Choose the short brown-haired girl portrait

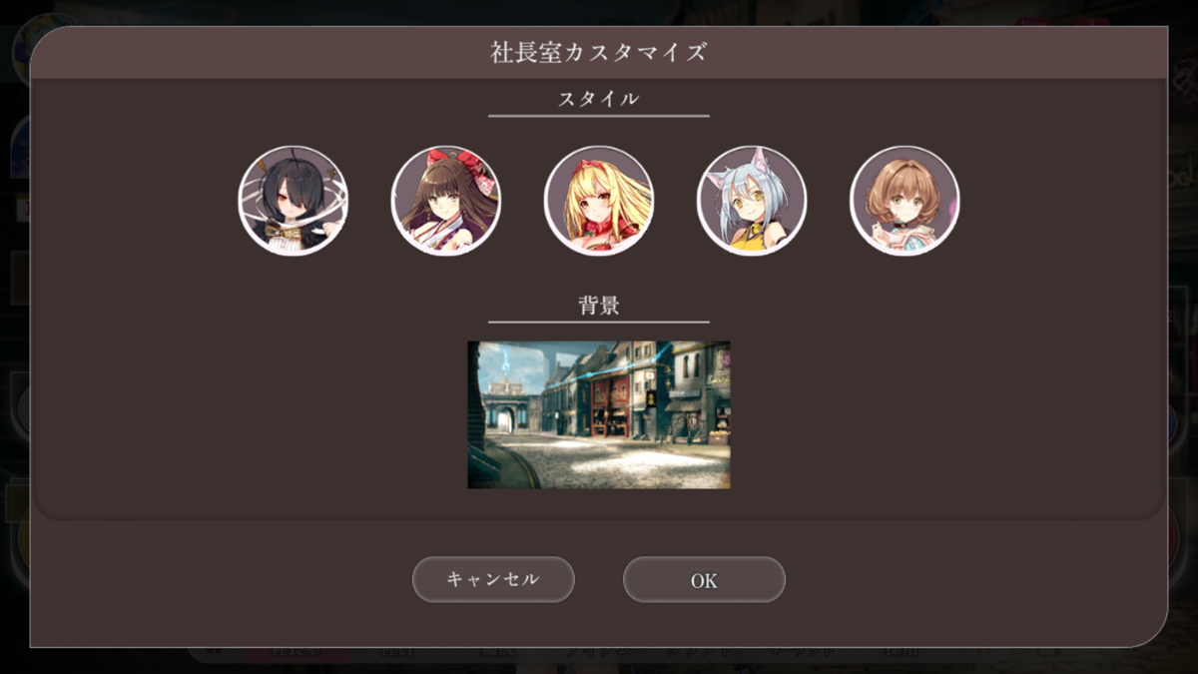click(904, 201)
